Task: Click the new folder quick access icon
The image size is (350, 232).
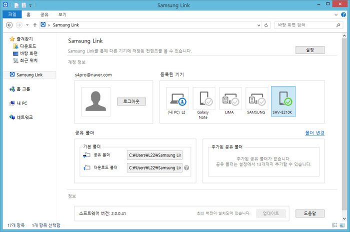Action: pyautogui.click(x=23, y=5)
